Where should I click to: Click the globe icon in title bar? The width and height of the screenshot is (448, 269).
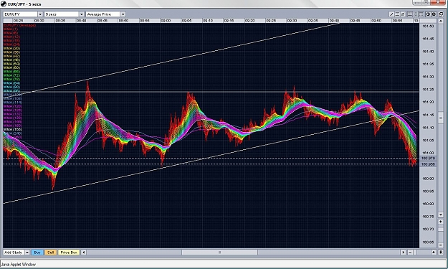[x=4, y=4]
